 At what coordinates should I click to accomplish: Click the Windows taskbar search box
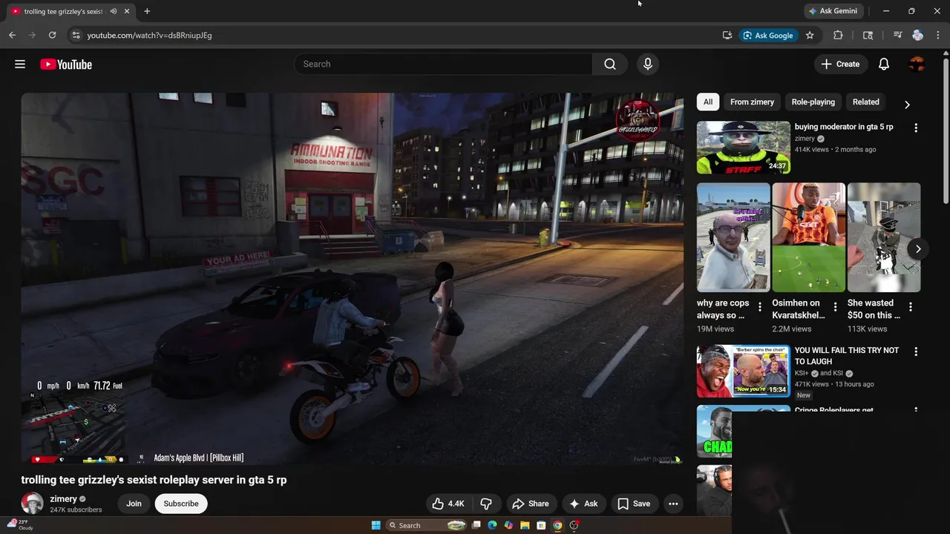[x=427, y=525]
